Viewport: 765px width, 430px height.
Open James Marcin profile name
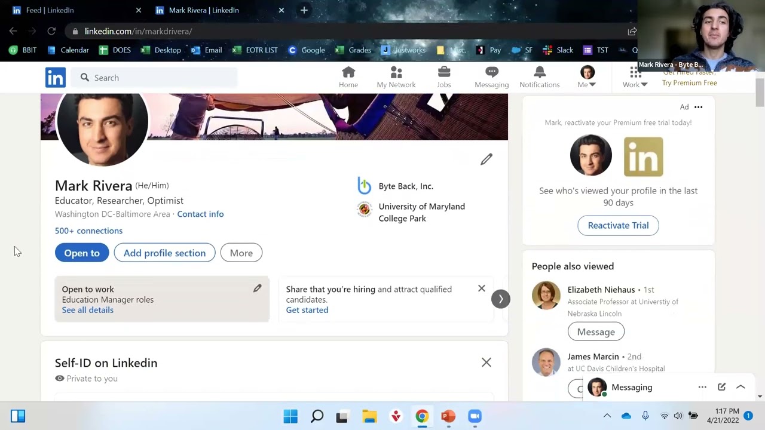click(593, 357)
